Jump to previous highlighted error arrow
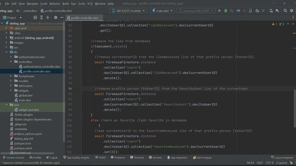Image resolution: width=296 pixels, height=166 pixels. 288,24
